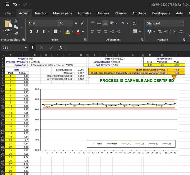The width and height of the screenshot is (190, 175).
Task: Select the Nominal specification value 4,5
Action: pyautogui.click(x=162, y=65)
